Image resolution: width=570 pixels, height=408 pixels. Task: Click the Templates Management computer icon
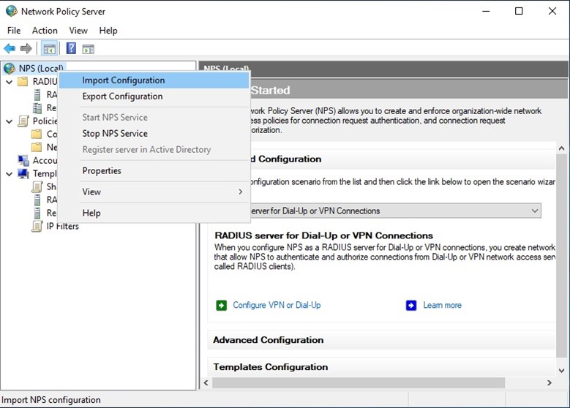coord(23,174)
